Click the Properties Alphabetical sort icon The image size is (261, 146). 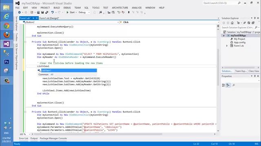pos(228,85)
